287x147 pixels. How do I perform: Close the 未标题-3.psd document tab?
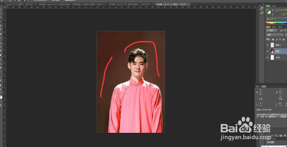(153, 4)
